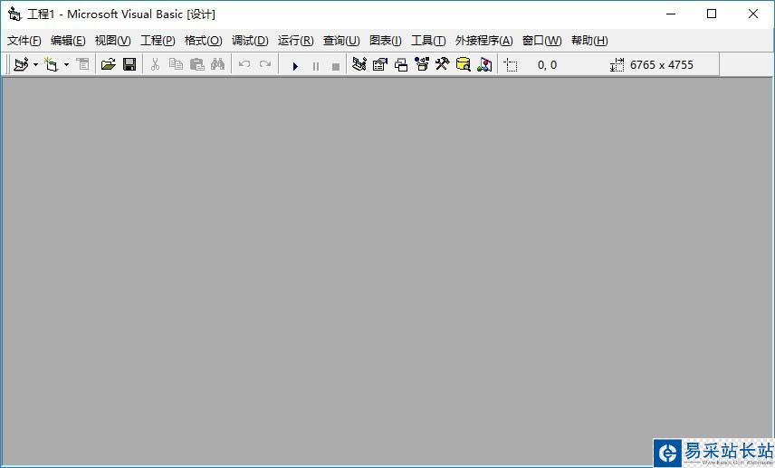
Task: Open the Form Layout Window icon
Action: (401, 65)
